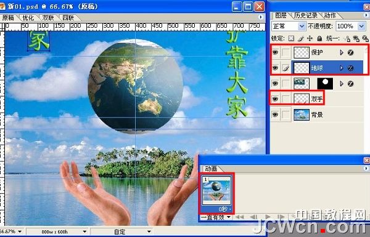This screenshot has height=237, width=370.
Task: Play the animation
Action: (x=268, y=217)
